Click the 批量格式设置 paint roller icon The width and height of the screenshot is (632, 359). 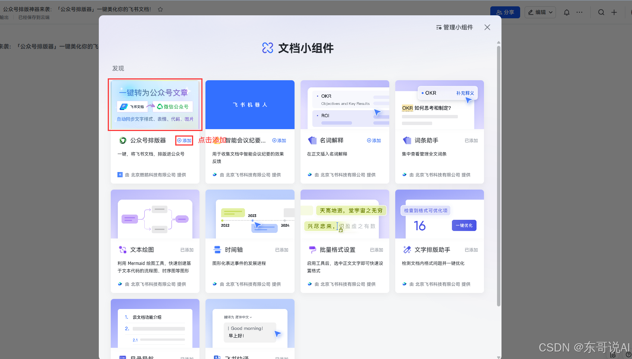[x=312, y=250]
